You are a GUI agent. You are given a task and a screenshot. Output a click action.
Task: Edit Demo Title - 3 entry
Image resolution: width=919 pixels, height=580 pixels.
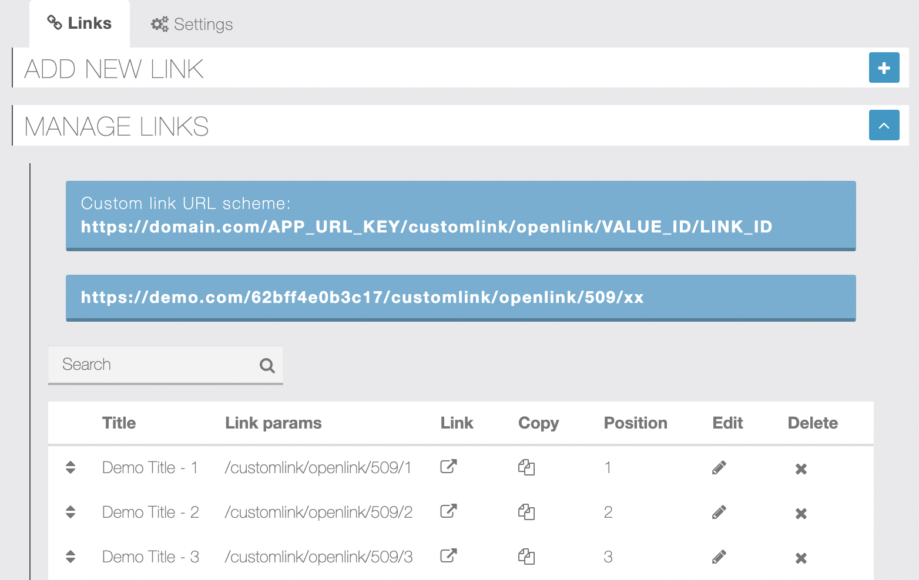point(719,556)
